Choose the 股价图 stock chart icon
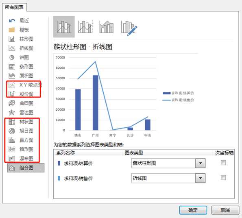The height and width of the screenshot is (218, 242). pyautogui.click(x=12, y=94)
